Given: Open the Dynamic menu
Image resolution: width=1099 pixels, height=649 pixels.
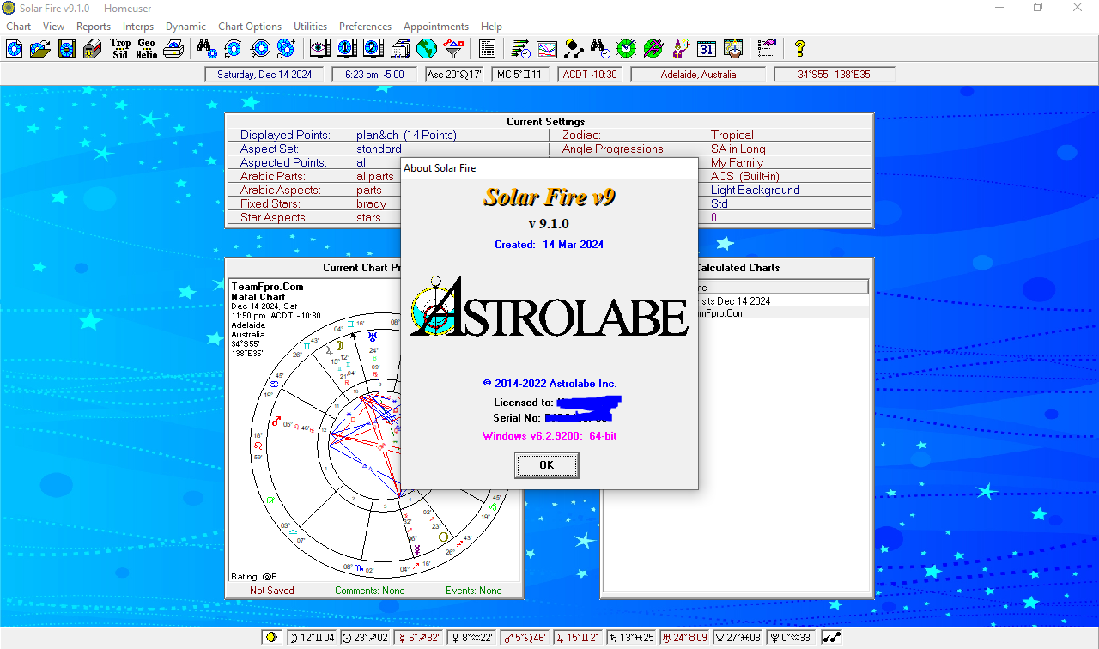Looking at the screenshot, I should (185, 27).
